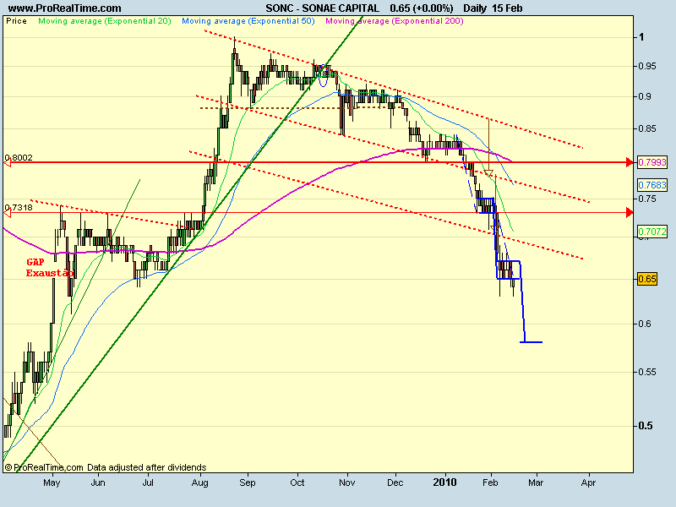Viewport: 676px width, 507px height.
Task: Click the GAP Exaustão annotation
Action: (x=50, y=268)
